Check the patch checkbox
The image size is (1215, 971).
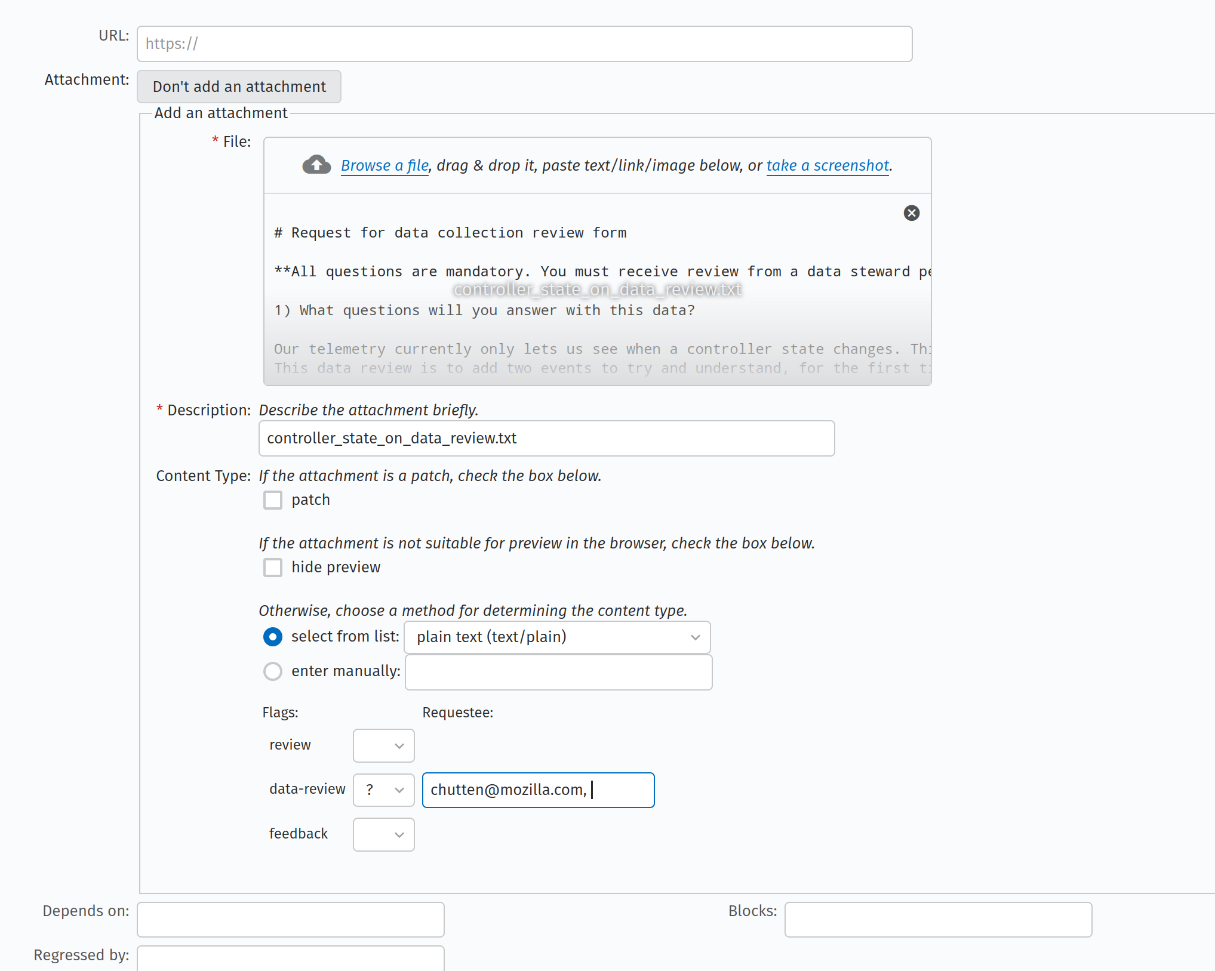point(273,500)
